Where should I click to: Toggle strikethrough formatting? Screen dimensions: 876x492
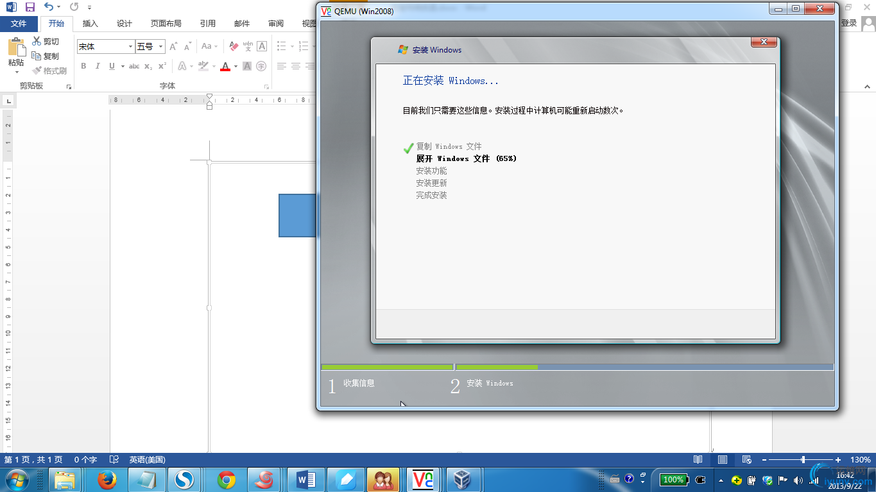pos(134,66)
